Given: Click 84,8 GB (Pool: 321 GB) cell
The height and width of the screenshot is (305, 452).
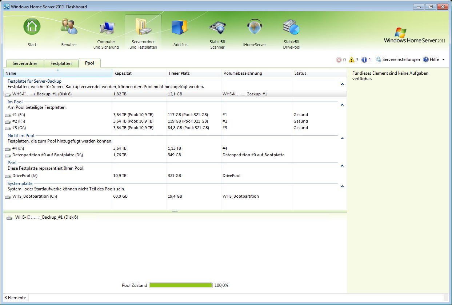Looking at the screenshot, I should click(x=188, y=128).
